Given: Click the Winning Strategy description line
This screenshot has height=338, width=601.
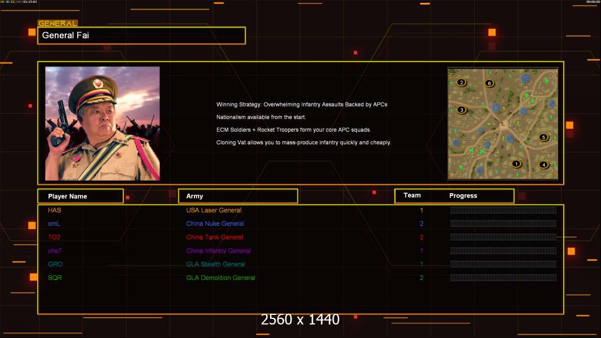Looking at the screenshot, I should point(302,105).
